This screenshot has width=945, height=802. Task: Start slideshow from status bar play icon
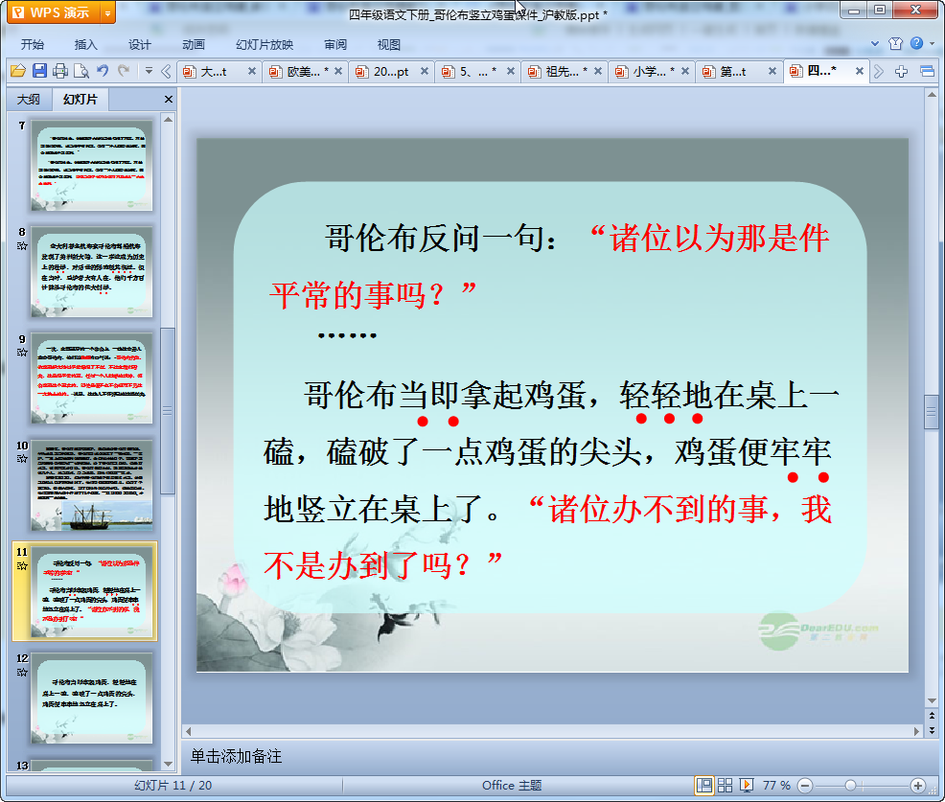[746, 785]
